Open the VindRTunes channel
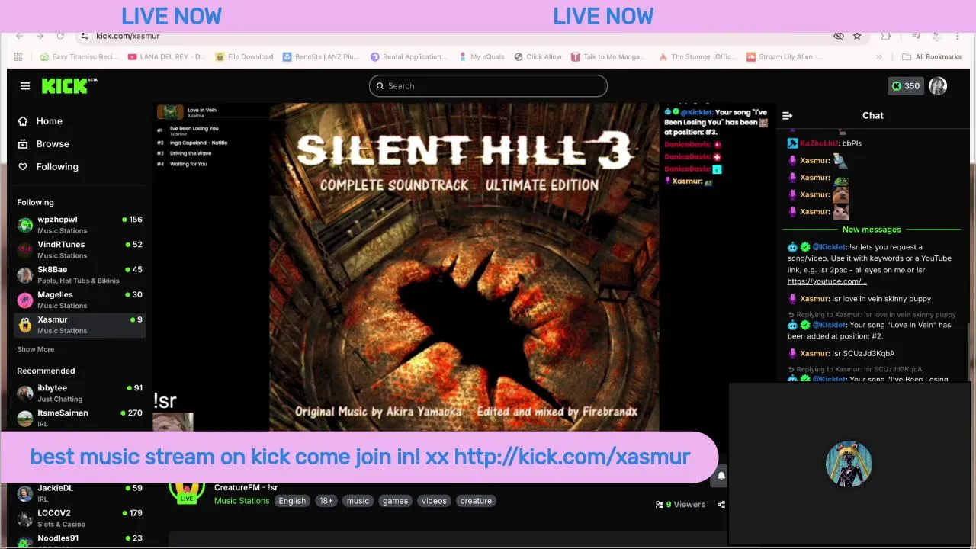 79,249
